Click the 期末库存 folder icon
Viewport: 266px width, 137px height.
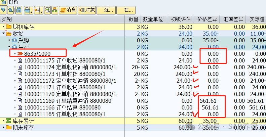point(9,127)
